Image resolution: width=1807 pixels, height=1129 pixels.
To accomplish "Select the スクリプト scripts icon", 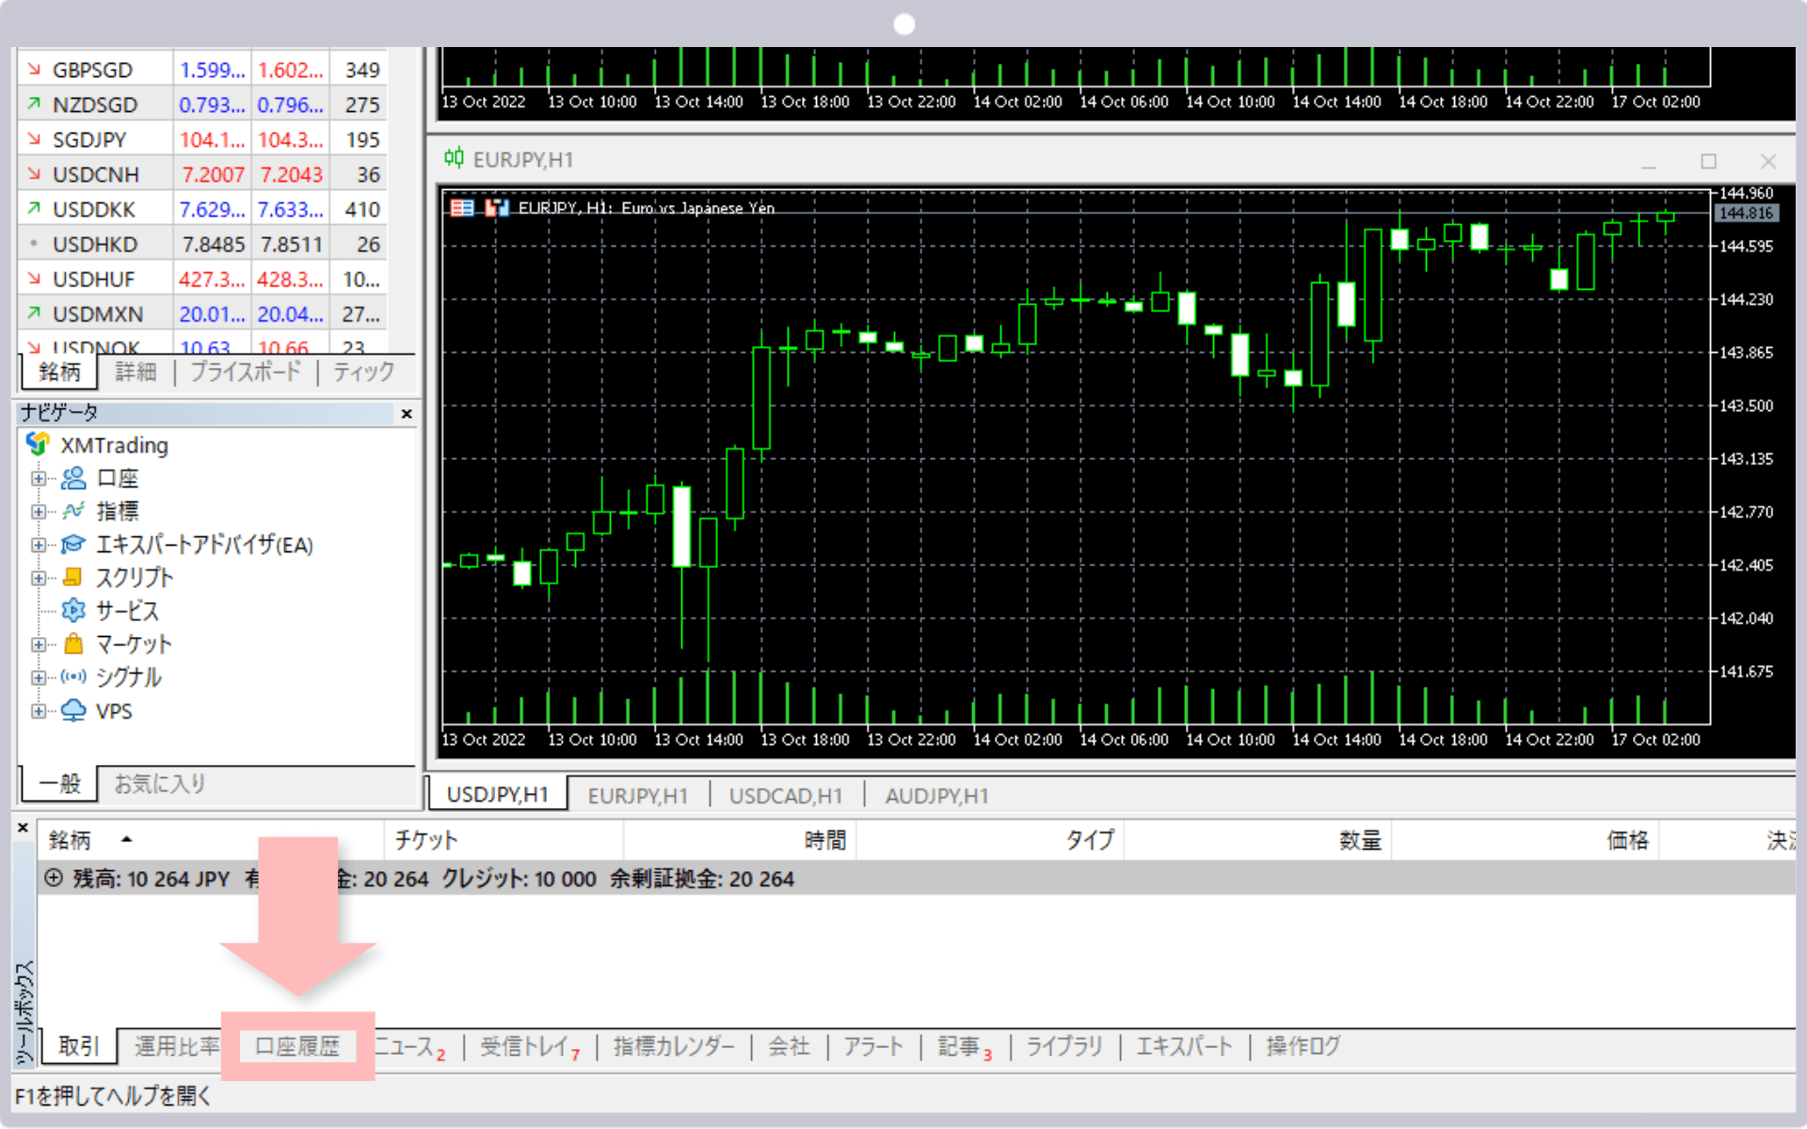I will [73, 578].
